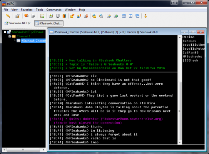Viewport: 209px width, 154px height.
Task: Select CatFan80 in the nickname list
Action: pos(191,52)
